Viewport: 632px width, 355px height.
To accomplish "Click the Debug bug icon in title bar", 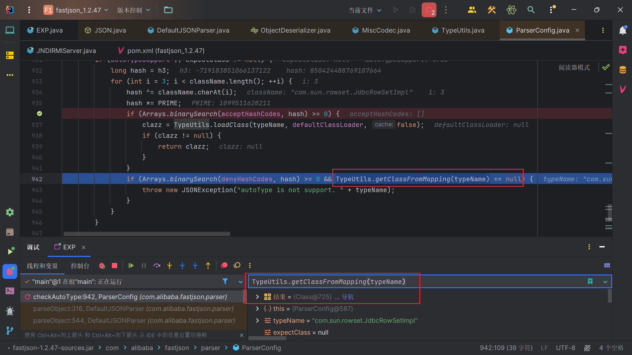I will [412, 10].
